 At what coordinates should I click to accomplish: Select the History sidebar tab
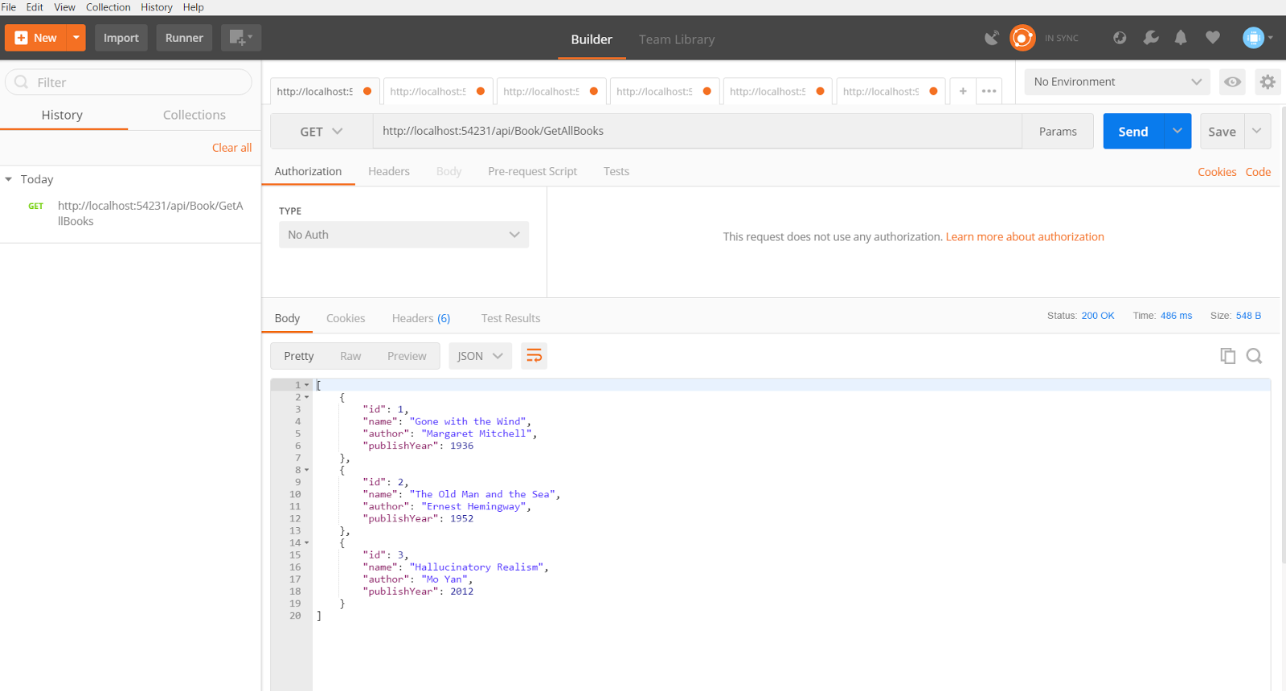[62, 115]
